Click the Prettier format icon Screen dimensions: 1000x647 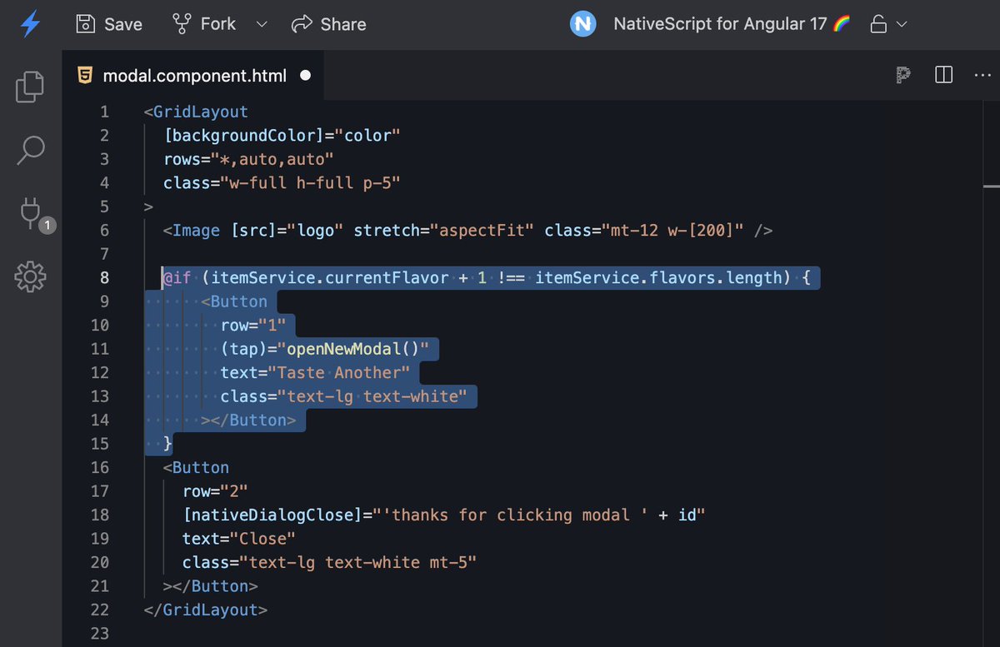click(x=902, y=75)
